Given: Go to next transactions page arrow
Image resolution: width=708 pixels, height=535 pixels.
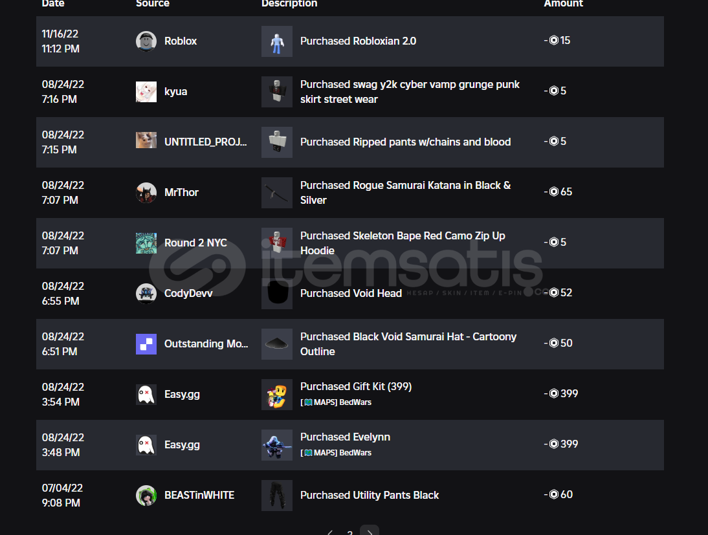Looking at the screenshot, I should [x=370, y=532].
